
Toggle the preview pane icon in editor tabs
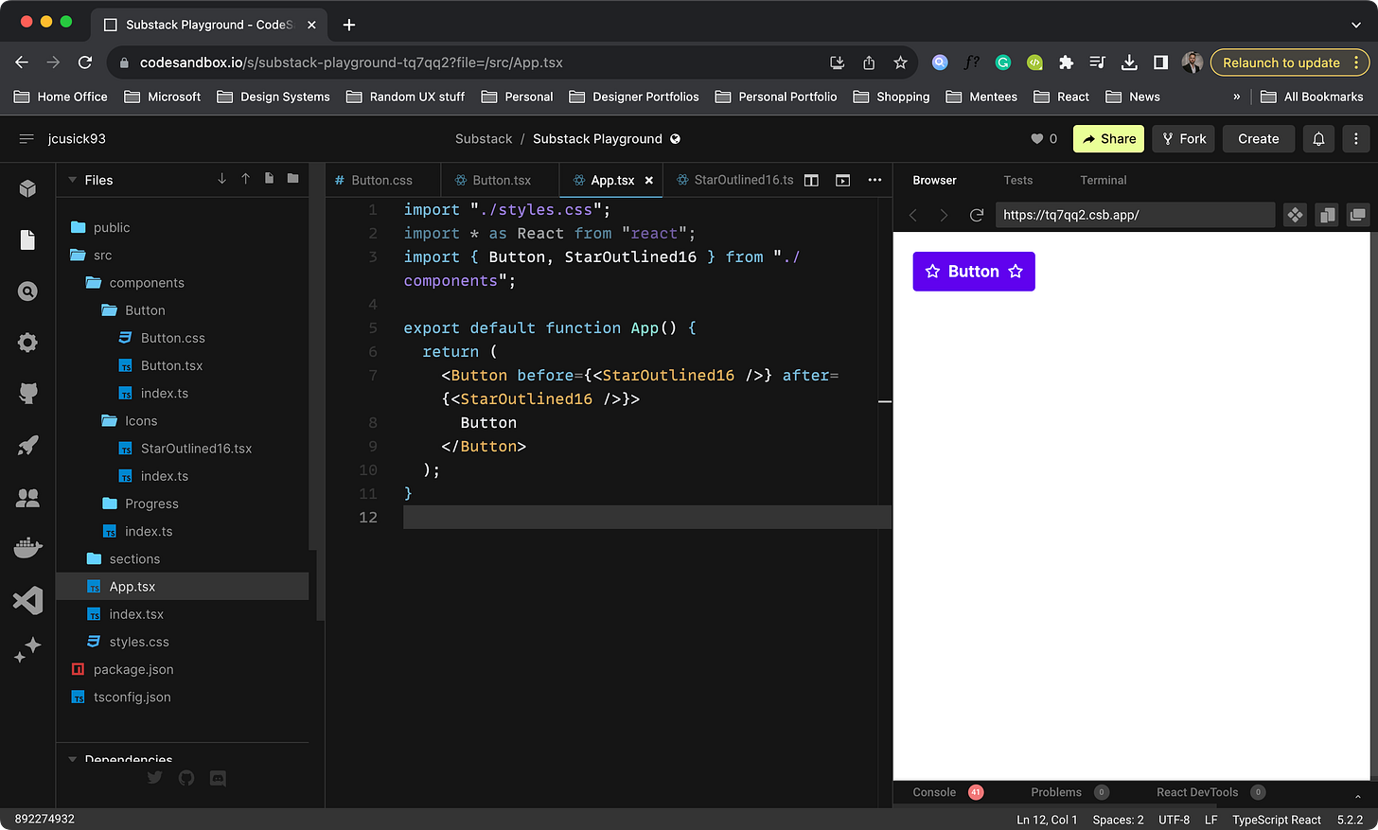tap(842, 180)
